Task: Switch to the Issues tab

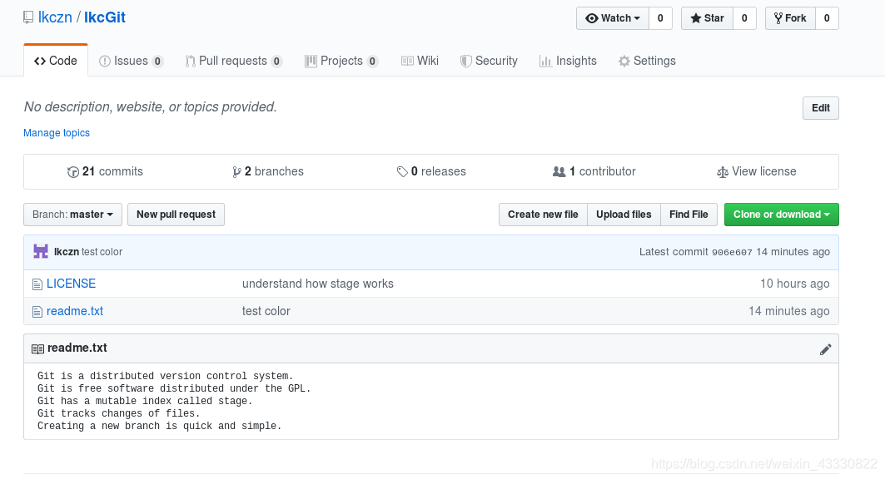Action: pyautogui.click(x=131, y=61)
